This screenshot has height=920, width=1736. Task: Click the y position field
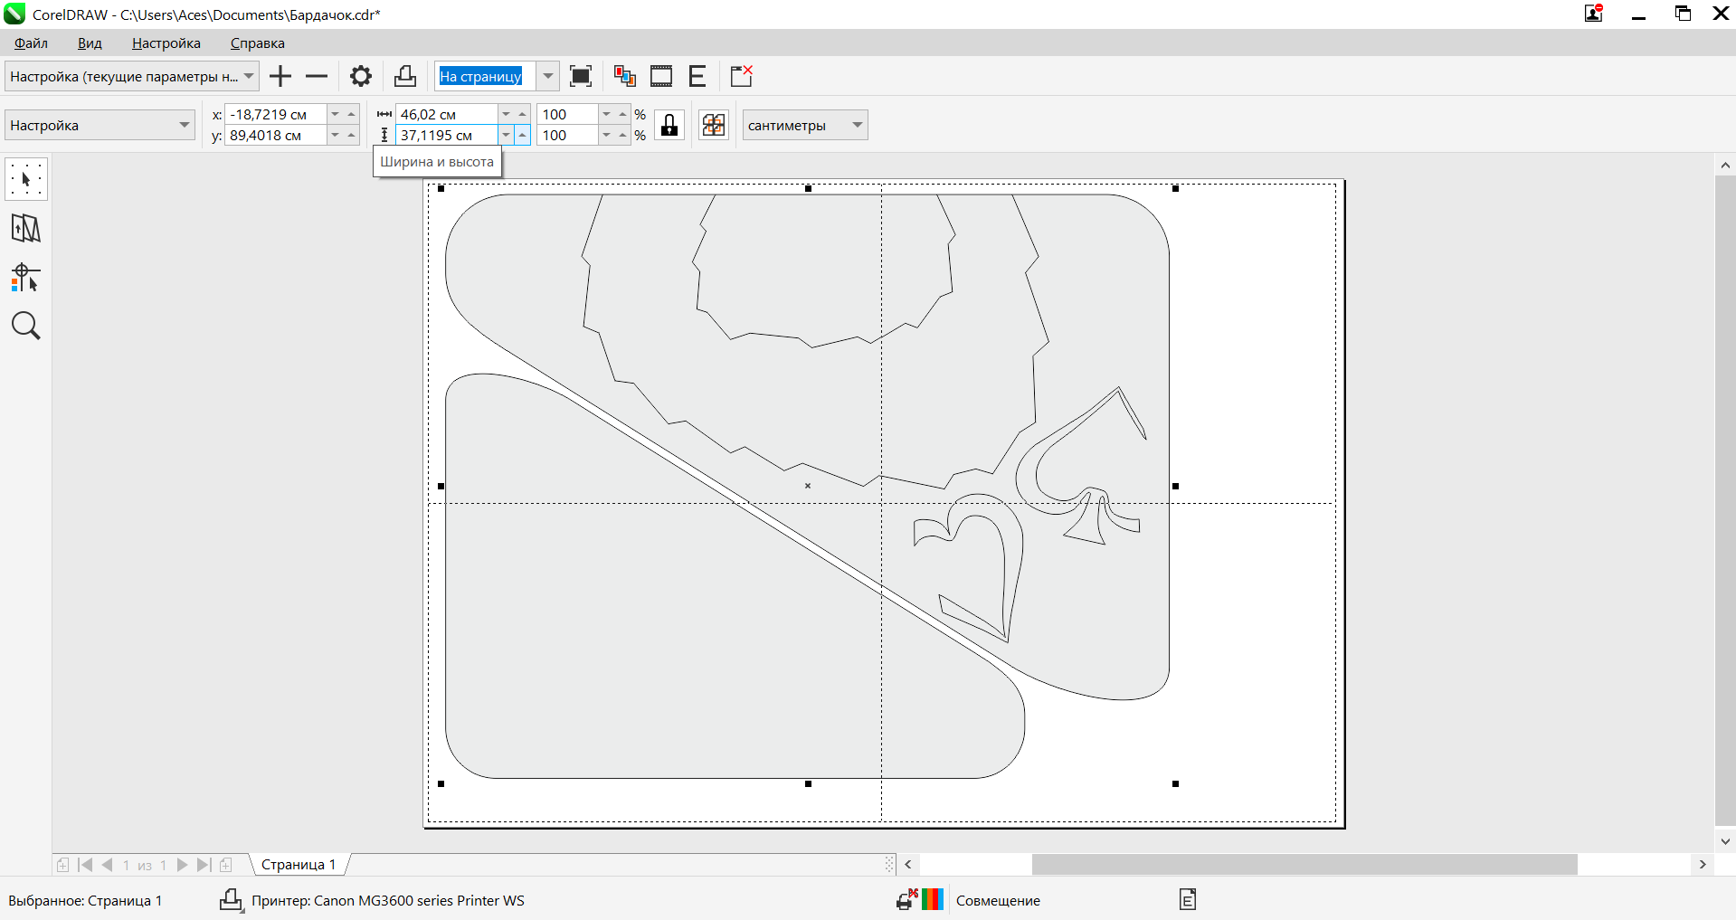pyautogui.click(x=275, y=135)
